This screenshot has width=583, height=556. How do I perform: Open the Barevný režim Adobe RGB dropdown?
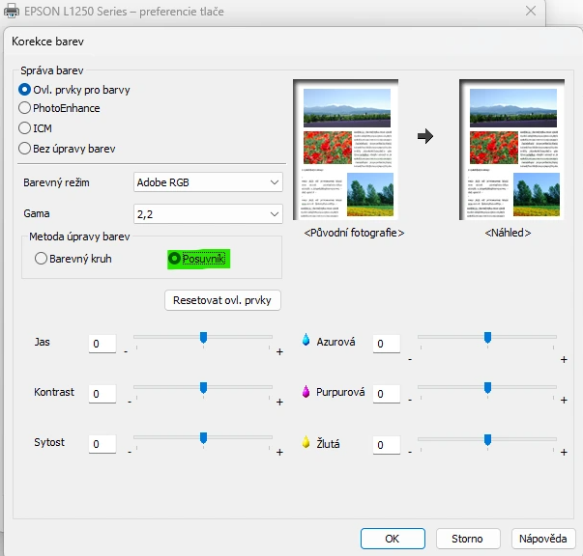[208, 181]
